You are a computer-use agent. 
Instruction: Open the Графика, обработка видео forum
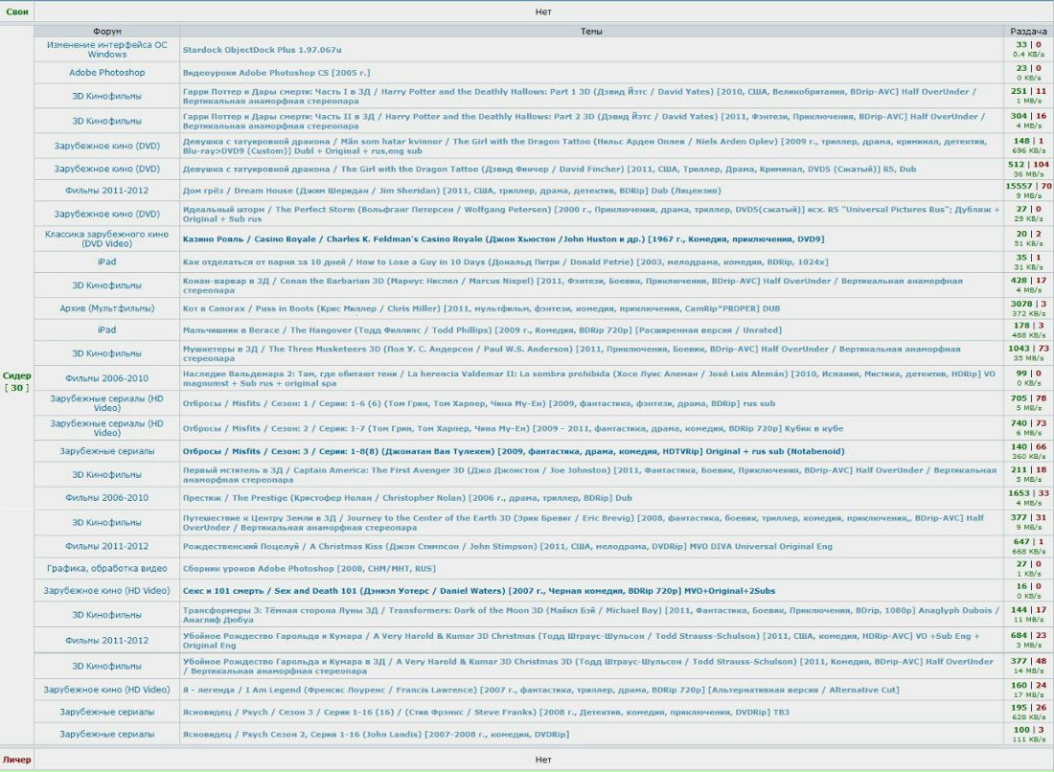[106, 568]
